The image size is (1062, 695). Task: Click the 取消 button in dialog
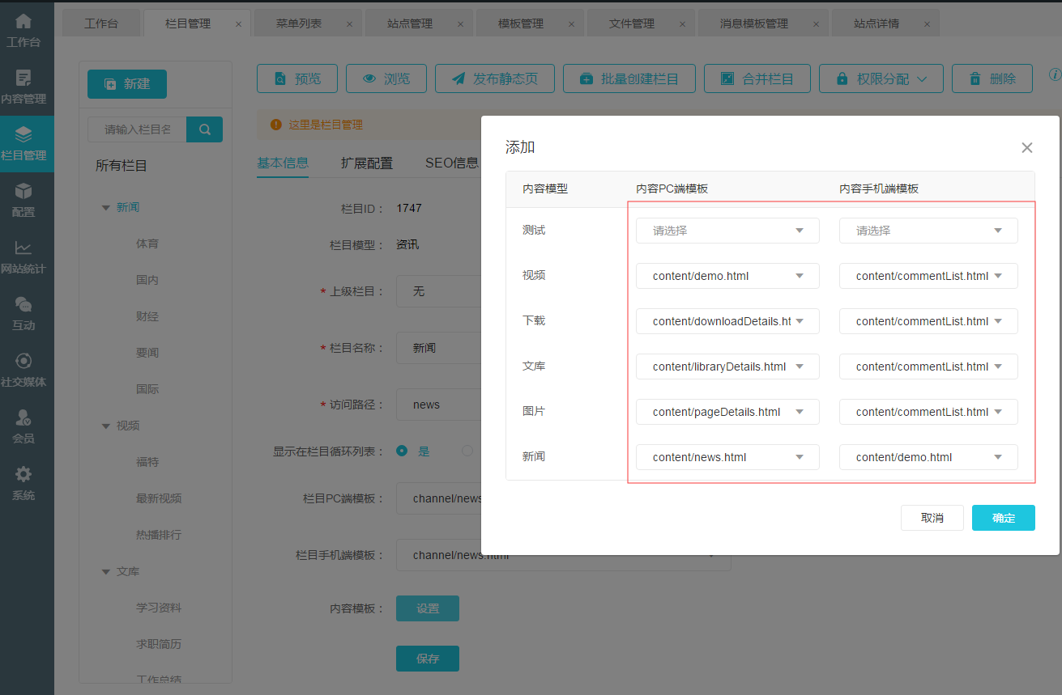[x=932, y=518]
